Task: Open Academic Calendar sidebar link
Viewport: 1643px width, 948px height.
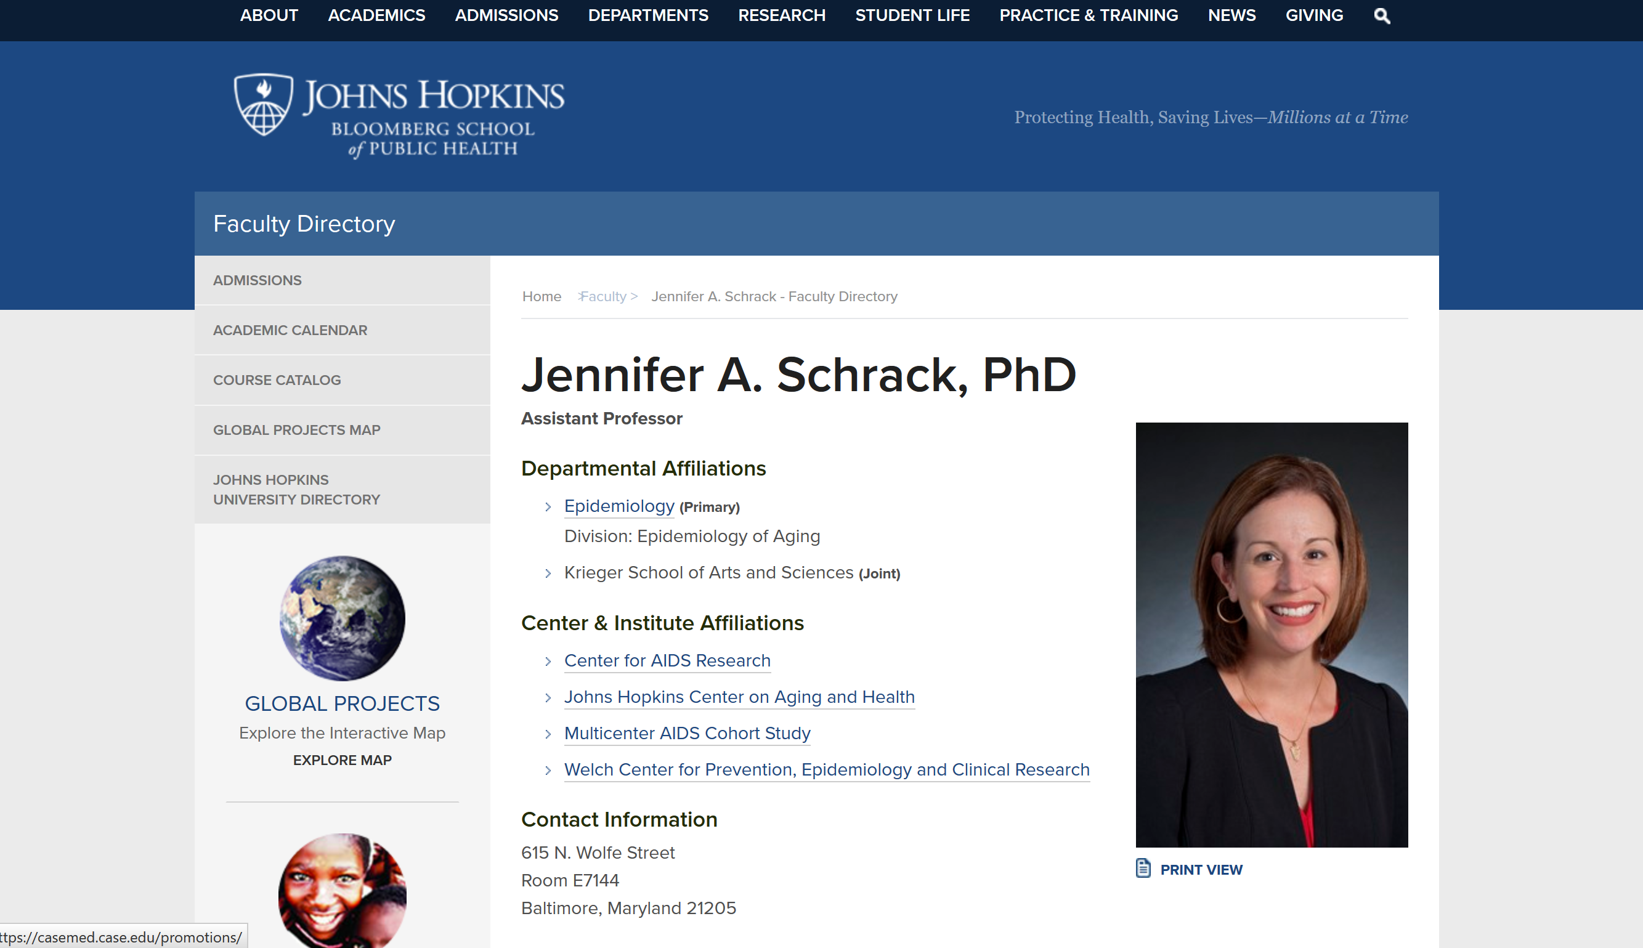Action: pos(342,330)
